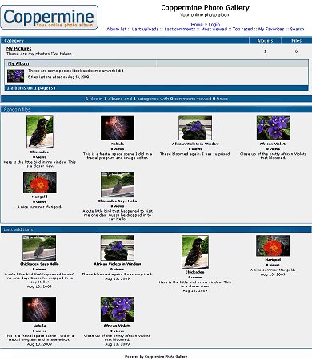Click the My Album violet thumbnail
The image size is (312, 361).
click(x=15, y=75)
